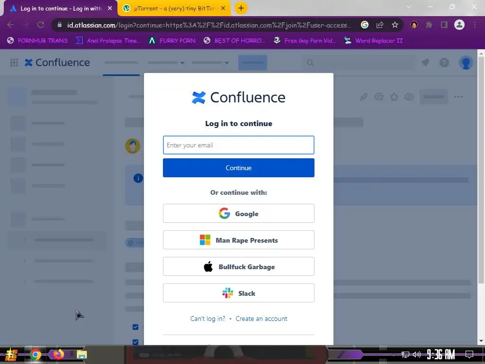
Task: Toggle the lower task checkbox near page bottom
Action: click(x=135, y=342)
